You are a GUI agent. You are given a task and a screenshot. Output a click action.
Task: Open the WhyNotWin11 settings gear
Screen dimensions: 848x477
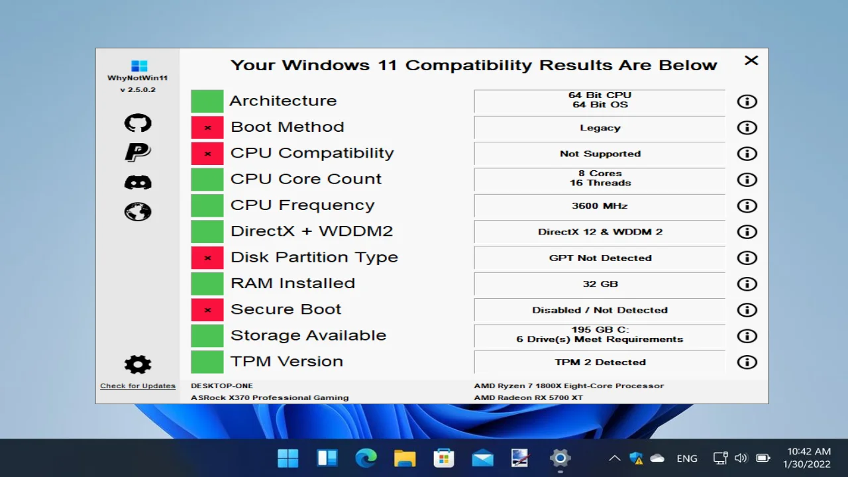click(x=138, y=364)
